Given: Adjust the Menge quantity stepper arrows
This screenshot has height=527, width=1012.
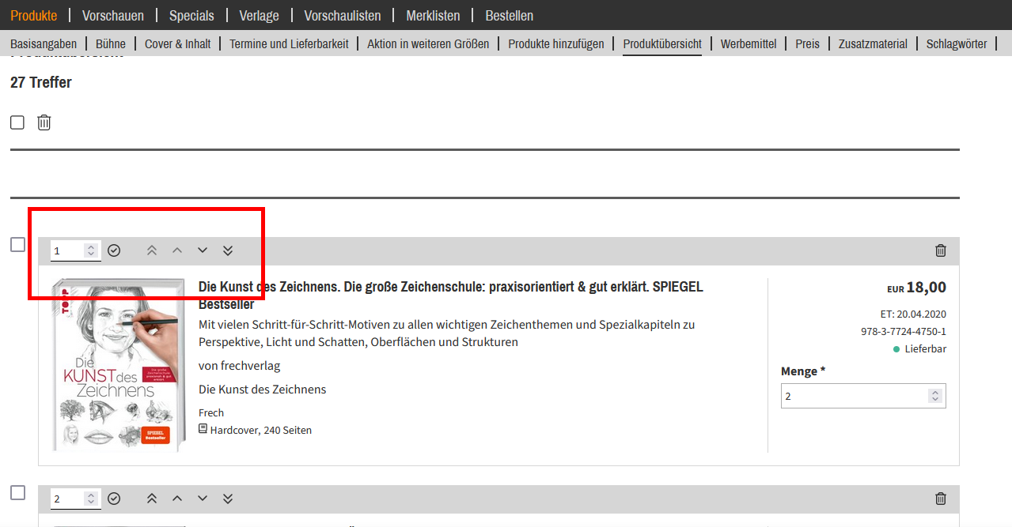Looking at the screenshot, I should 935,396.
